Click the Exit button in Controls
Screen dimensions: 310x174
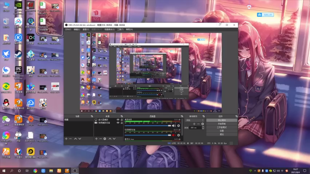pyautogui.click(x=222, y=134)
